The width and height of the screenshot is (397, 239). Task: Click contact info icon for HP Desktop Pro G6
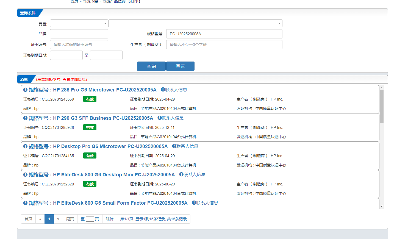[174, 146]
